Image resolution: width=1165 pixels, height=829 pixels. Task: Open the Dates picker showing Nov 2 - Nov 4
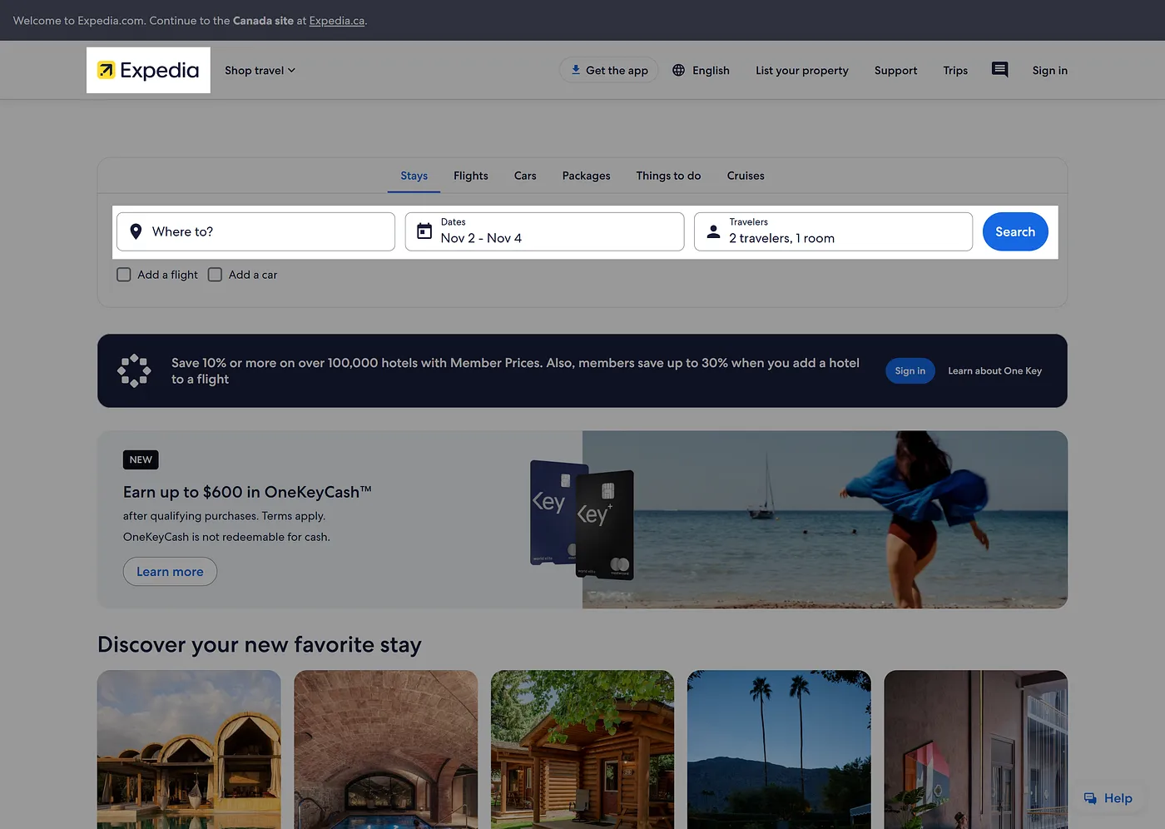coord(544,231)
